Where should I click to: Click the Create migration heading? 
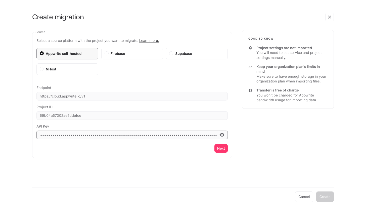tap(58, 17)
